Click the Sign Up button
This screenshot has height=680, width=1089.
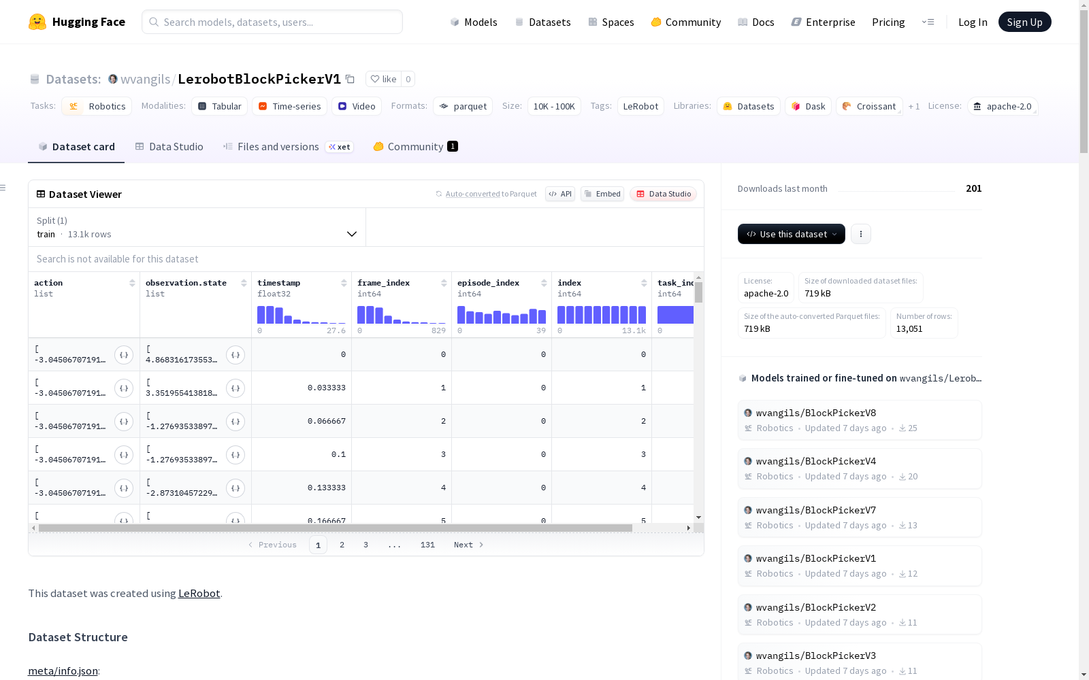coord(1025,22)
